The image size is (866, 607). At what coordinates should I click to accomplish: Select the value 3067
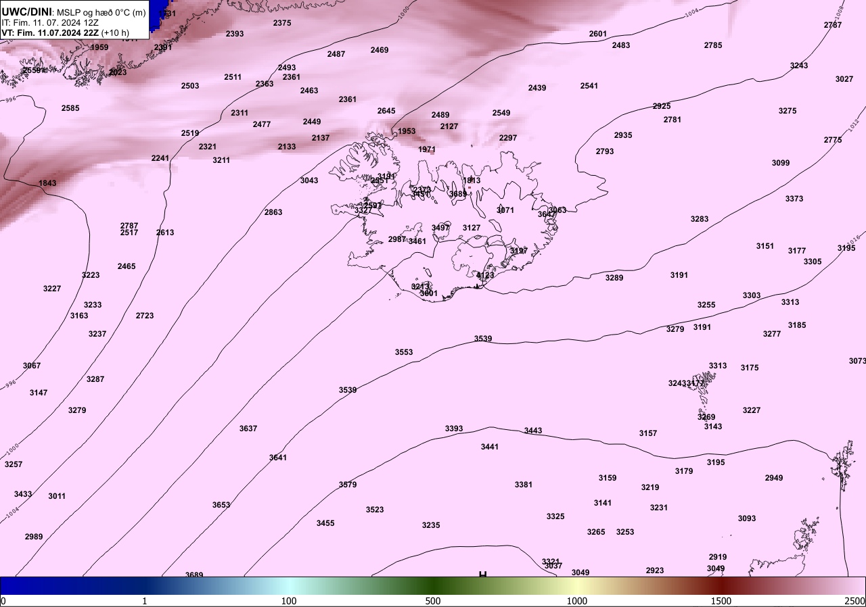click(32, 366)
